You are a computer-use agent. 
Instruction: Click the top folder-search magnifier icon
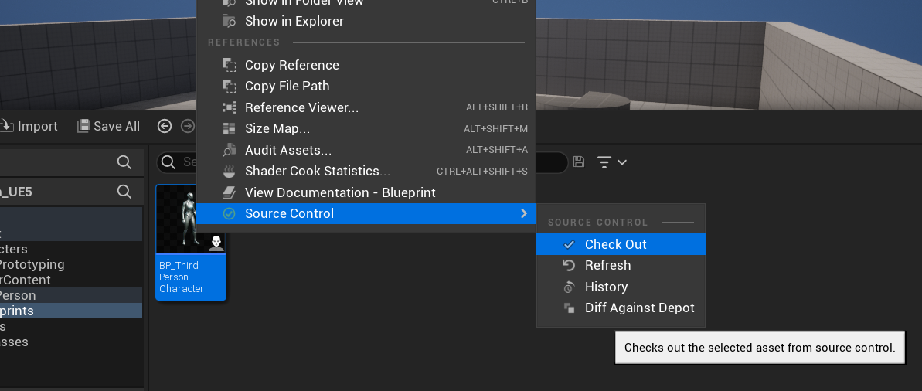tap(124, 162)
